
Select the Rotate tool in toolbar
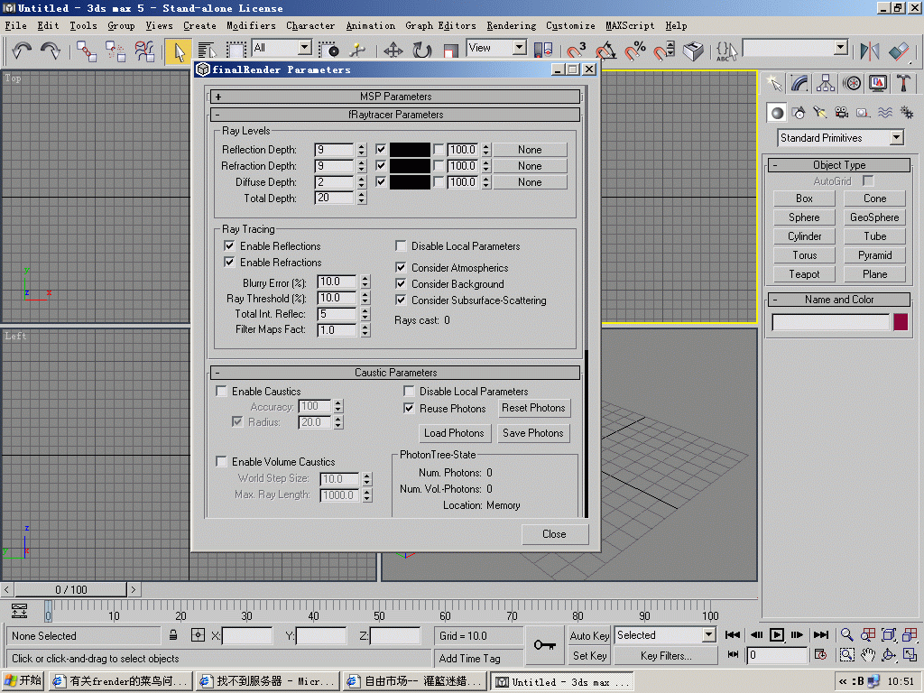pos(421,51)
